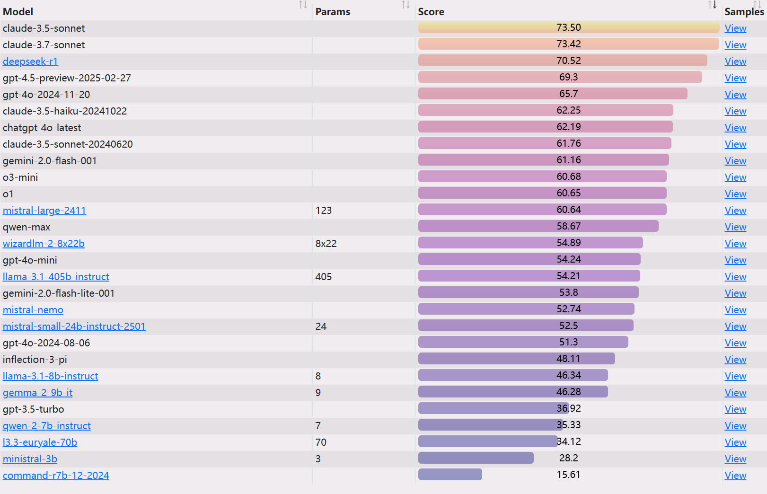Open the mistral-large-2411 model link
The image size is (767, 494).
(44, 211)
